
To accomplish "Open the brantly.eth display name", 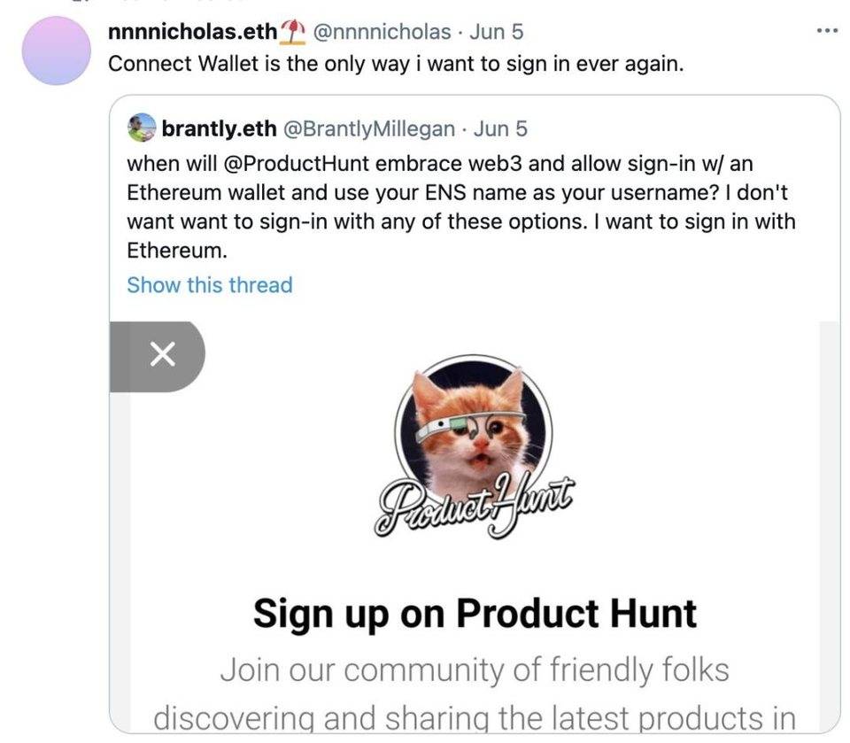I will tap(219, 129).
